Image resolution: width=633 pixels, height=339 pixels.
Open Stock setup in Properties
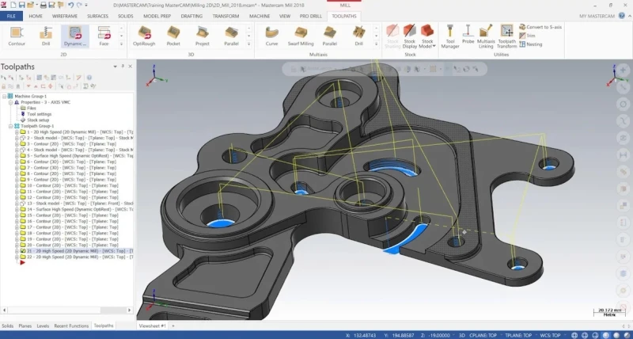pyautogui.click(x=38, y=120)
